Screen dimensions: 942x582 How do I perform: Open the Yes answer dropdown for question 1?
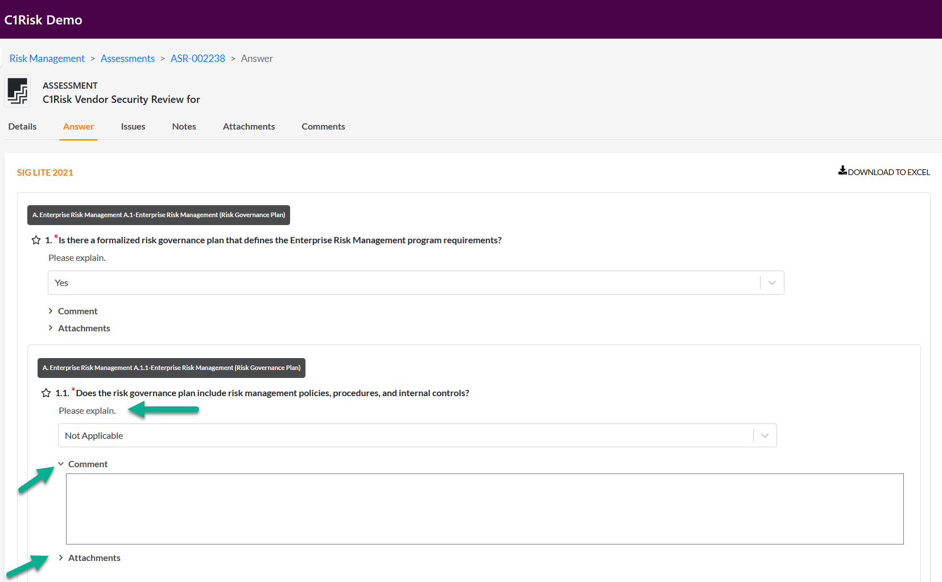point(416,283)
